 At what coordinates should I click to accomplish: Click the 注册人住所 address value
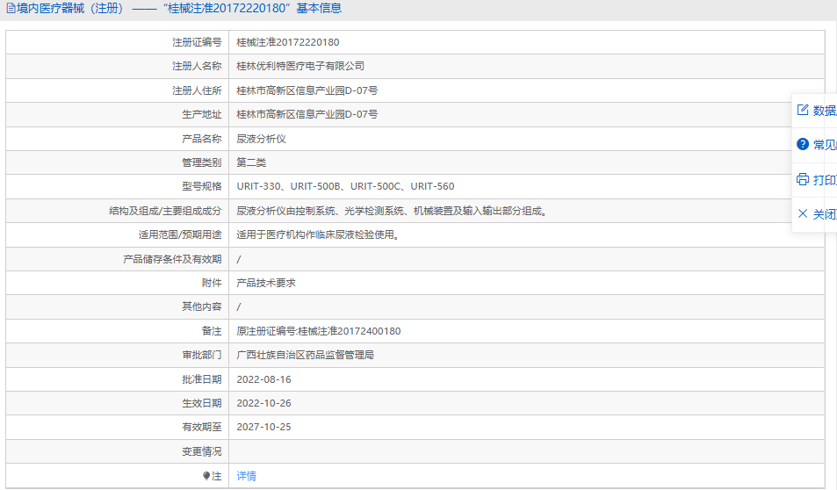click(307, 90)
